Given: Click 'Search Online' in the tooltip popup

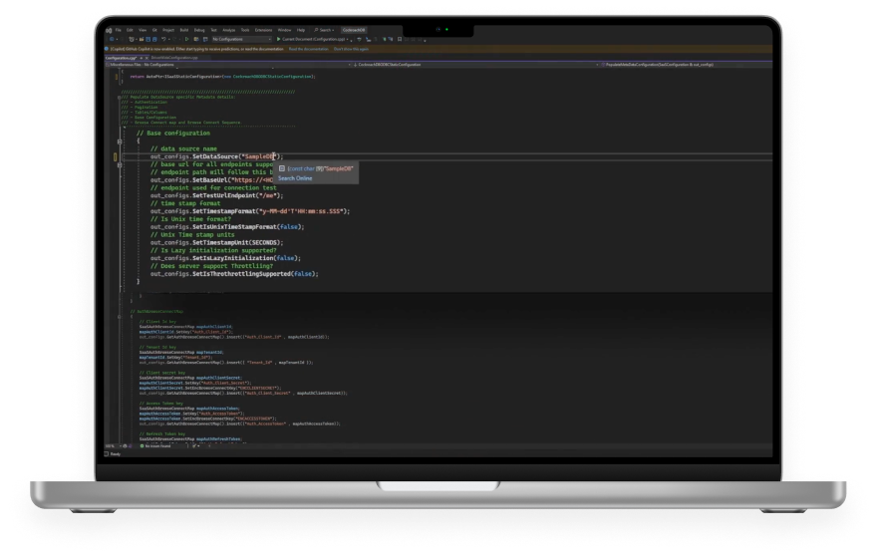Looking at the screenshot, I should (295, 177).
